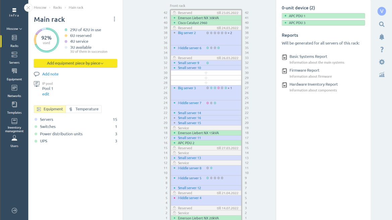The image size is (392, 220).
Task: Open the Equipment section in sidebar
Action: pos(14,74)
